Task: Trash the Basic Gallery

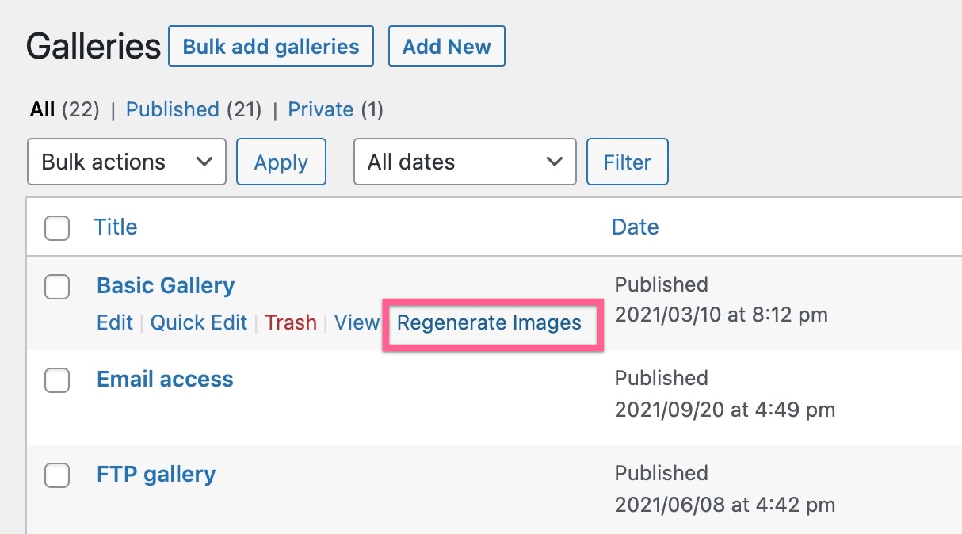Action: (x=291, y=322)
